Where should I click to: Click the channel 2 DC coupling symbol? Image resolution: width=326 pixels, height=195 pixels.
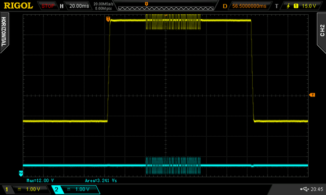tap(69, 189)
